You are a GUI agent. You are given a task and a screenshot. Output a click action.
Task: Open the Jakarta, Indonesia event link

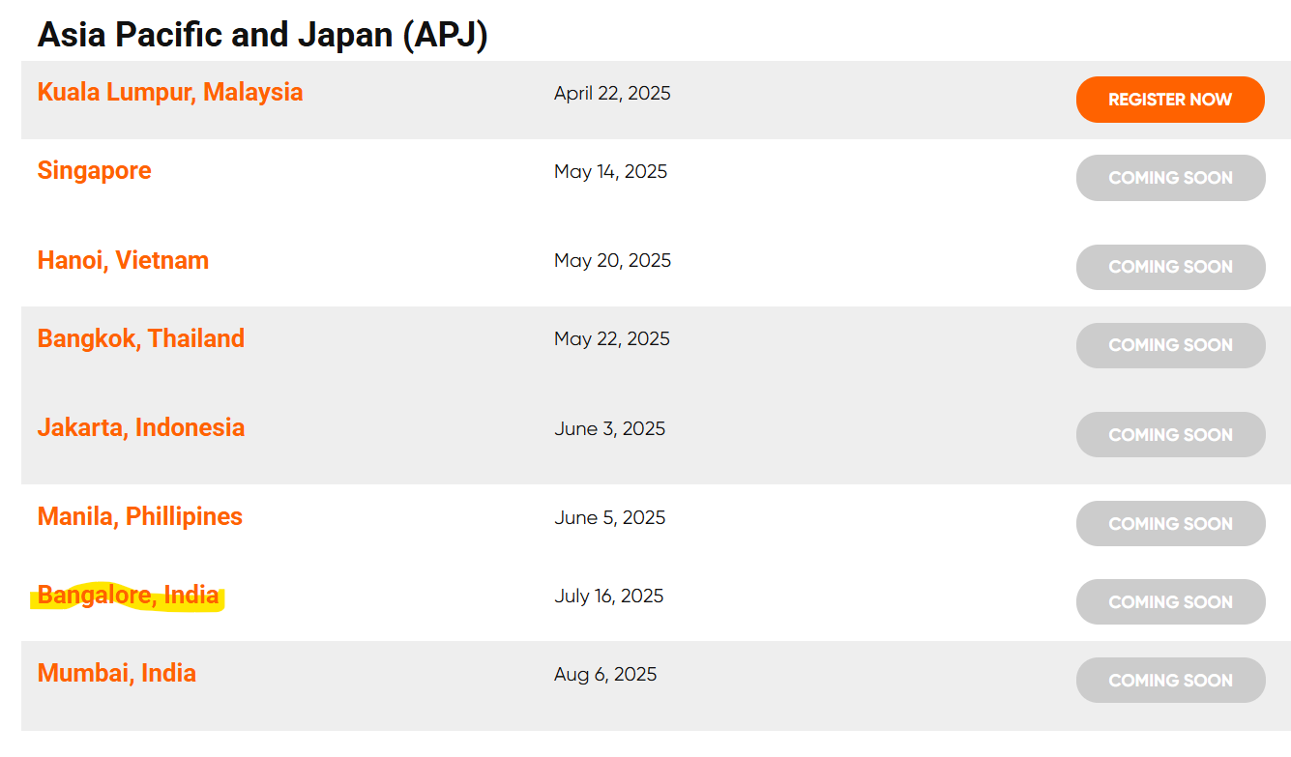(141, 427)
